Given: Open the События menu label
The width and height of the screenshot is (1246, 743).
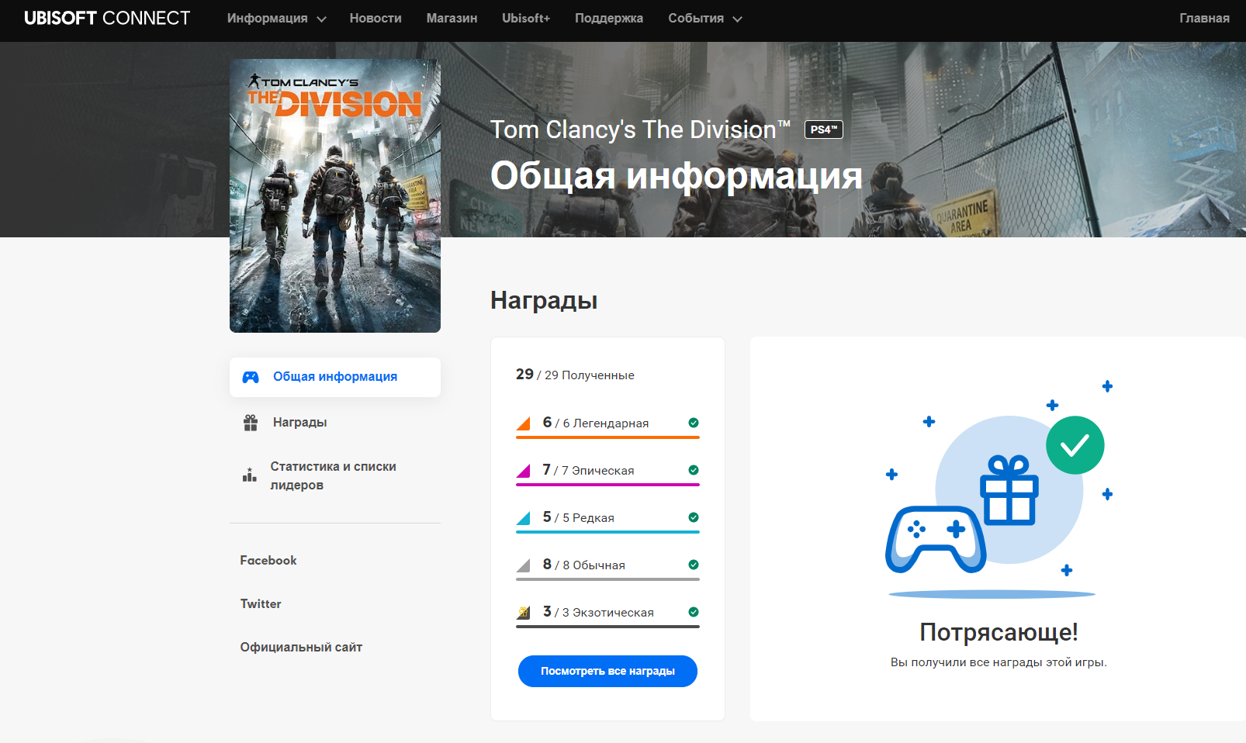Looking at the screenshot, I should coord(696,18).
